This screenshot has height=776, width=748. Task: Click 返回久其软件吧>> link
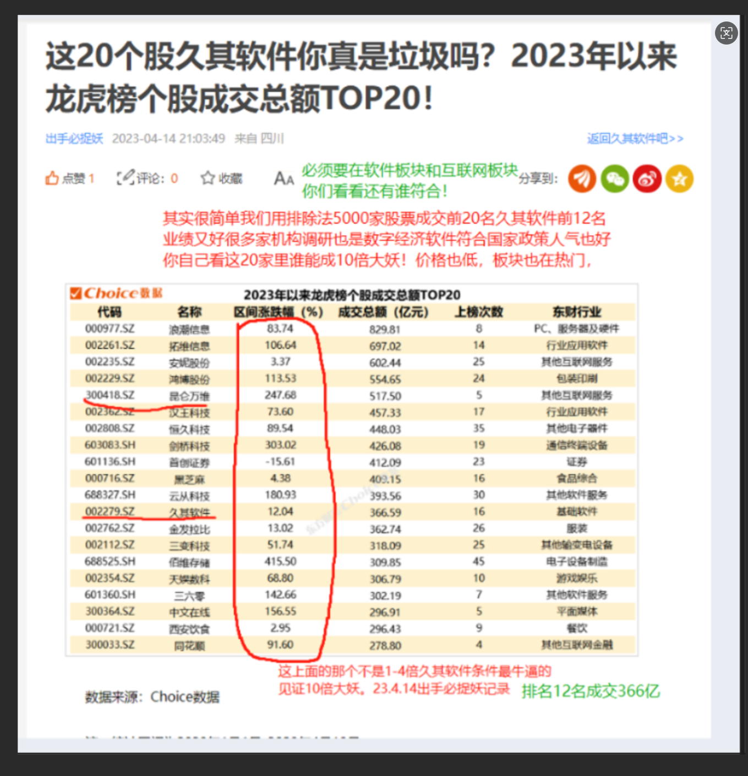[635, 138]
